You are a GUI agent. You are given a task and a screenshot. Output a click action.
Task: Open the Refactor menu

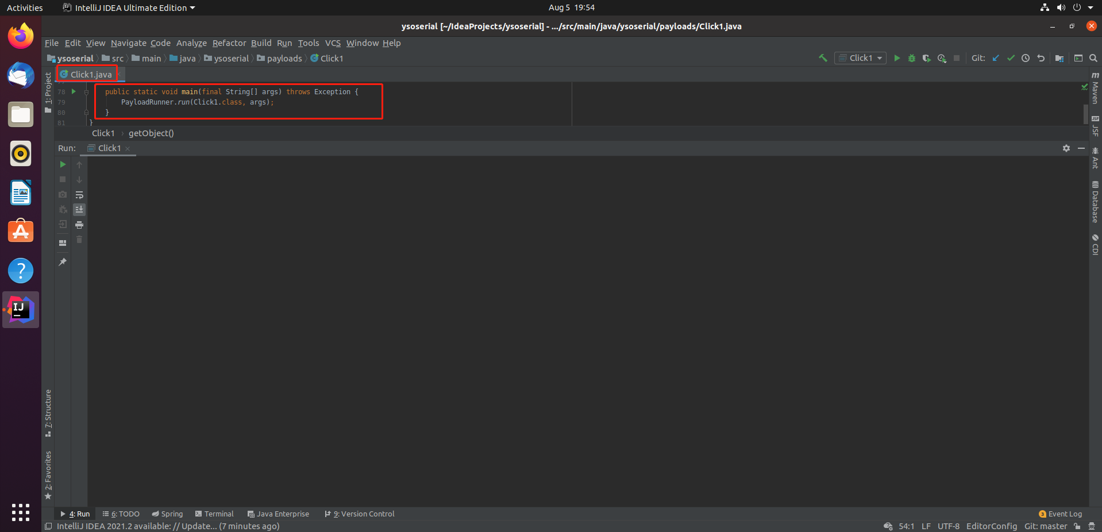pyautogui.click(x=229, y=43)
